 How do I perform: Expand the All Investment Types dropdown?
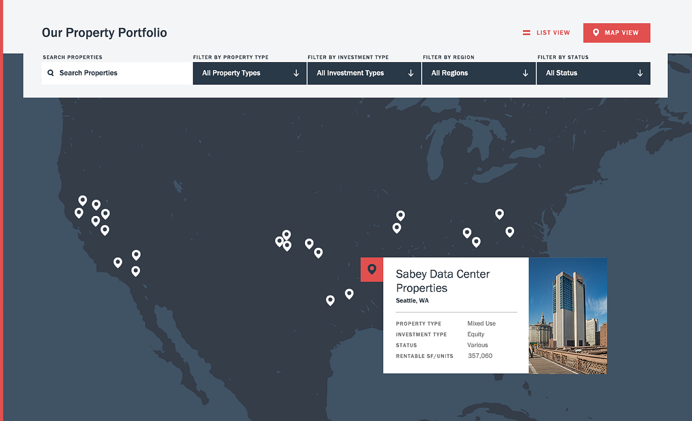coord(364,73)
